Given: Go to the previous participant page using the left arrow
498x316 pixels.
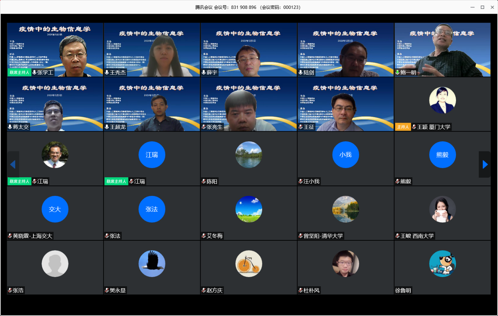Looking at the screenshot, I should (x=13, y=164).
